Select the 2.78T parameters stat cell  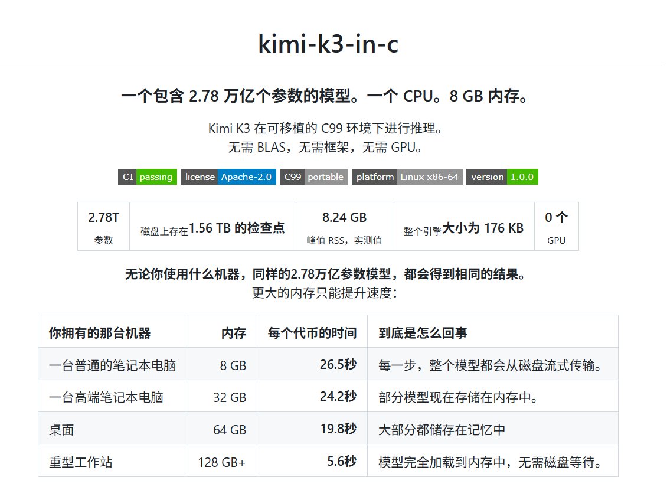click(104, 227)
